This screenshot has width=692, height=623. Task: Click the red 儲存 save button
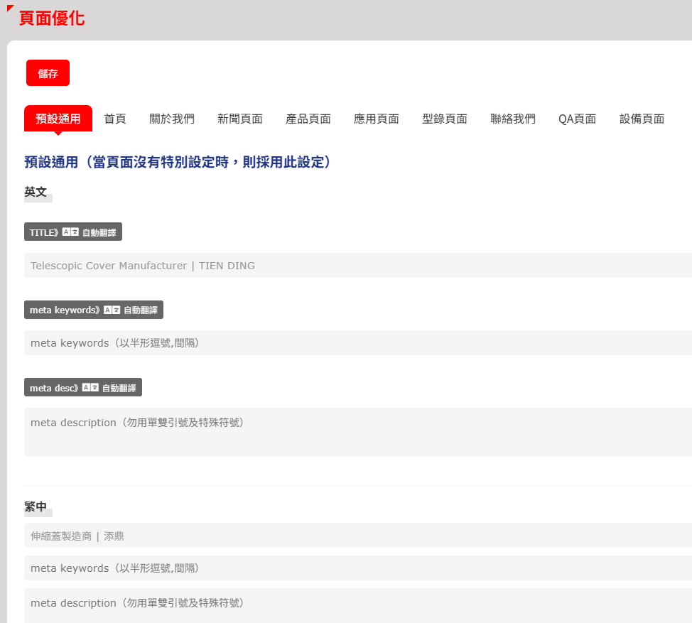48,73
